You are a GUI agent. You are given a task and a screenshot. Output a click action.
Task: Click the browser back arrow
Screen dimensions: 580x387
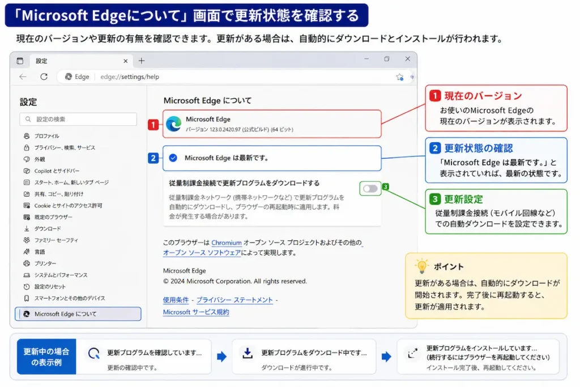point(23,76)
